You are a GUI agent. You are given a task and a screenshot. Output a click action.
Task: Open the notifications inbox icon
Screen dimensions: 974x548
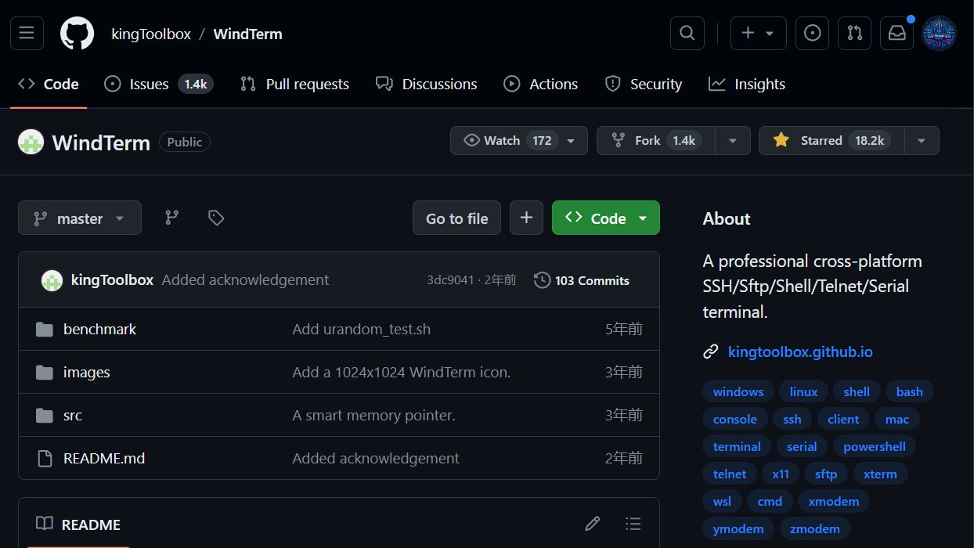point(897,33)
